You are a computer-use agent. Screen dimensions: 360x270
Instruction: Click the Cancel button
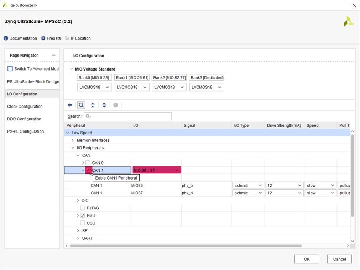coord(339,259)
